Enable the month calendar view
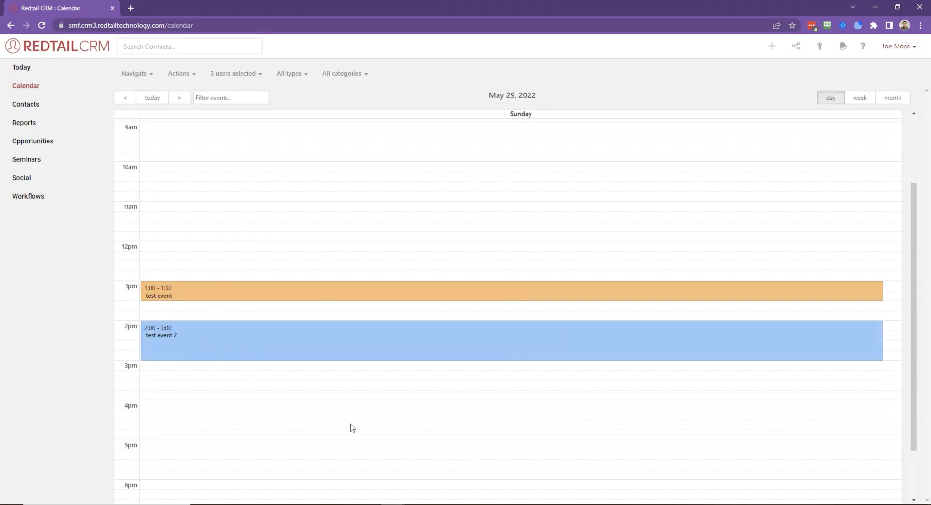 (x=893, y=97)
